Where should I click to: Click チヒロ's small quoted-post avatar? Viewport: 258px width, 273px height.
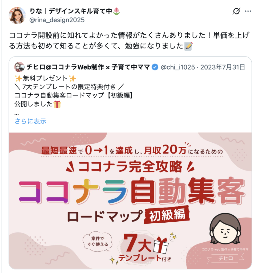point(19,67)
